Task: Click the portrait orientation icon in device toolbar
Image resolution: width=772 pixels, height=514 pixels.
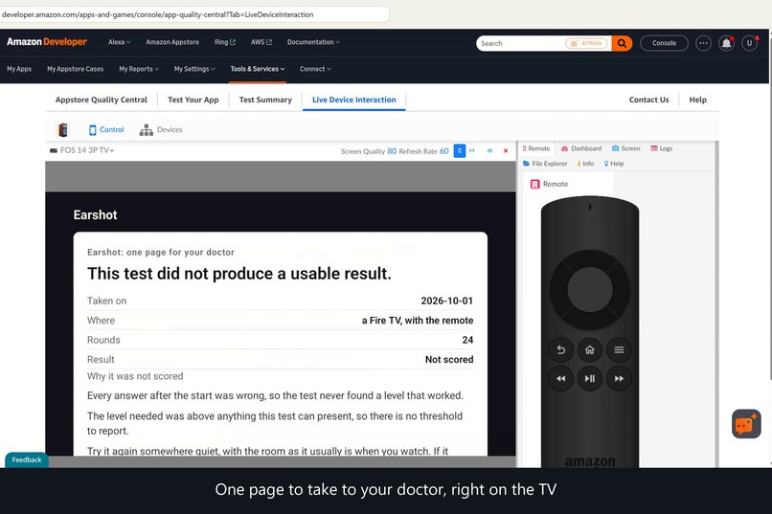Action: tap(460, 151)
